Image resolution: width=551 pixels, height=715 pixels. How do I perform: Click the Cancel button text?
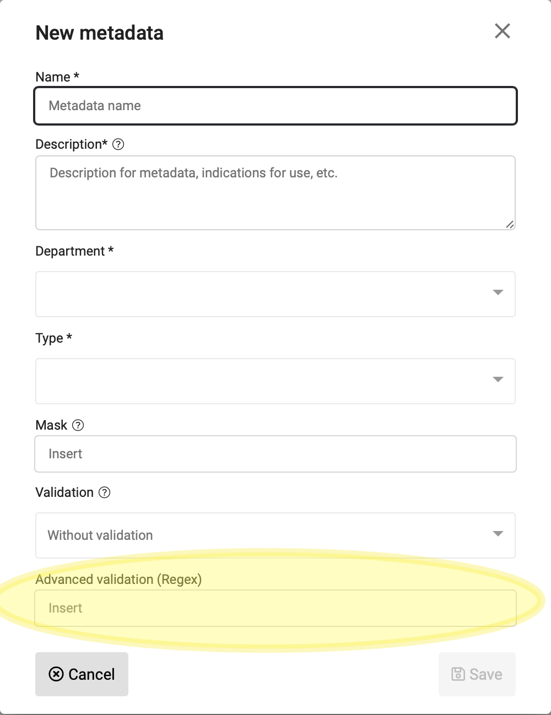coord(91,674)
